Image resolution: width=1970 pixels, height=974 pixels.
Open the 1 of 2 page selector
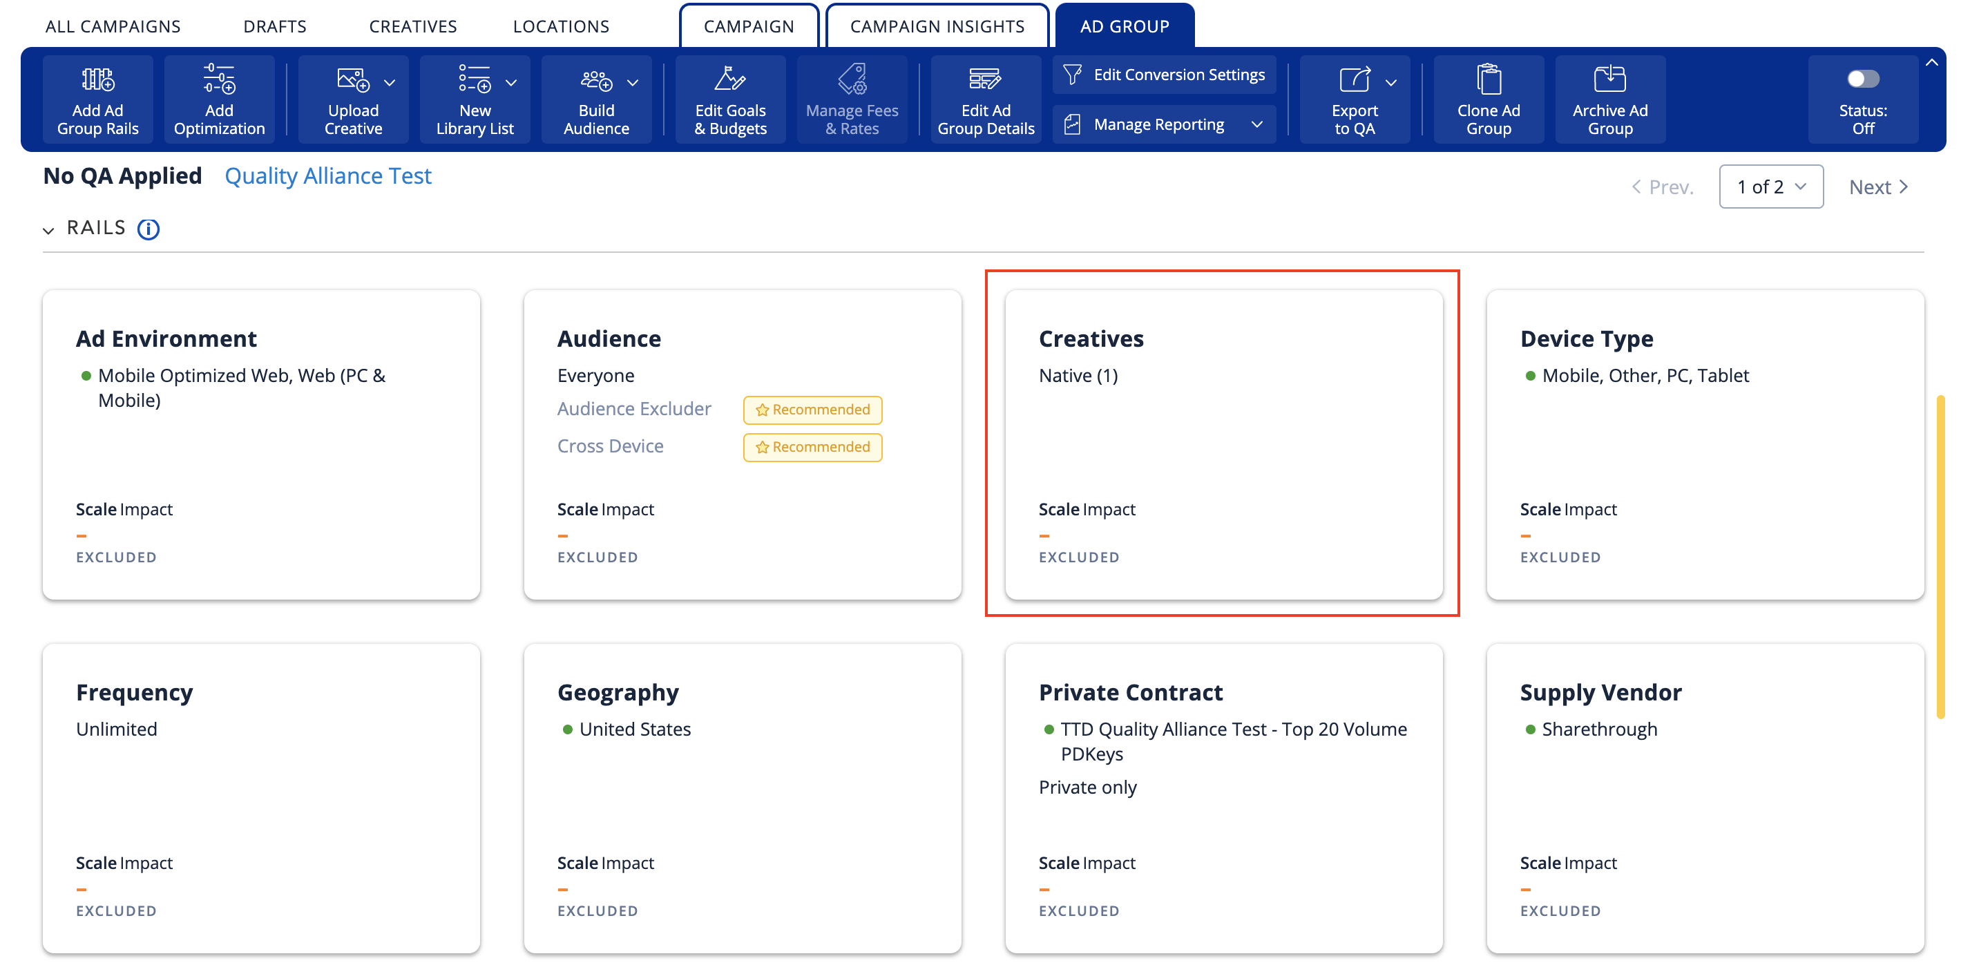pos(1770,187)
